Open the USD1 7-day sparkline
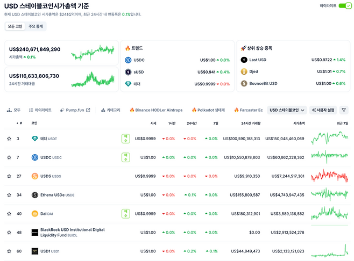The image size is (354, 261). (329, 251)
